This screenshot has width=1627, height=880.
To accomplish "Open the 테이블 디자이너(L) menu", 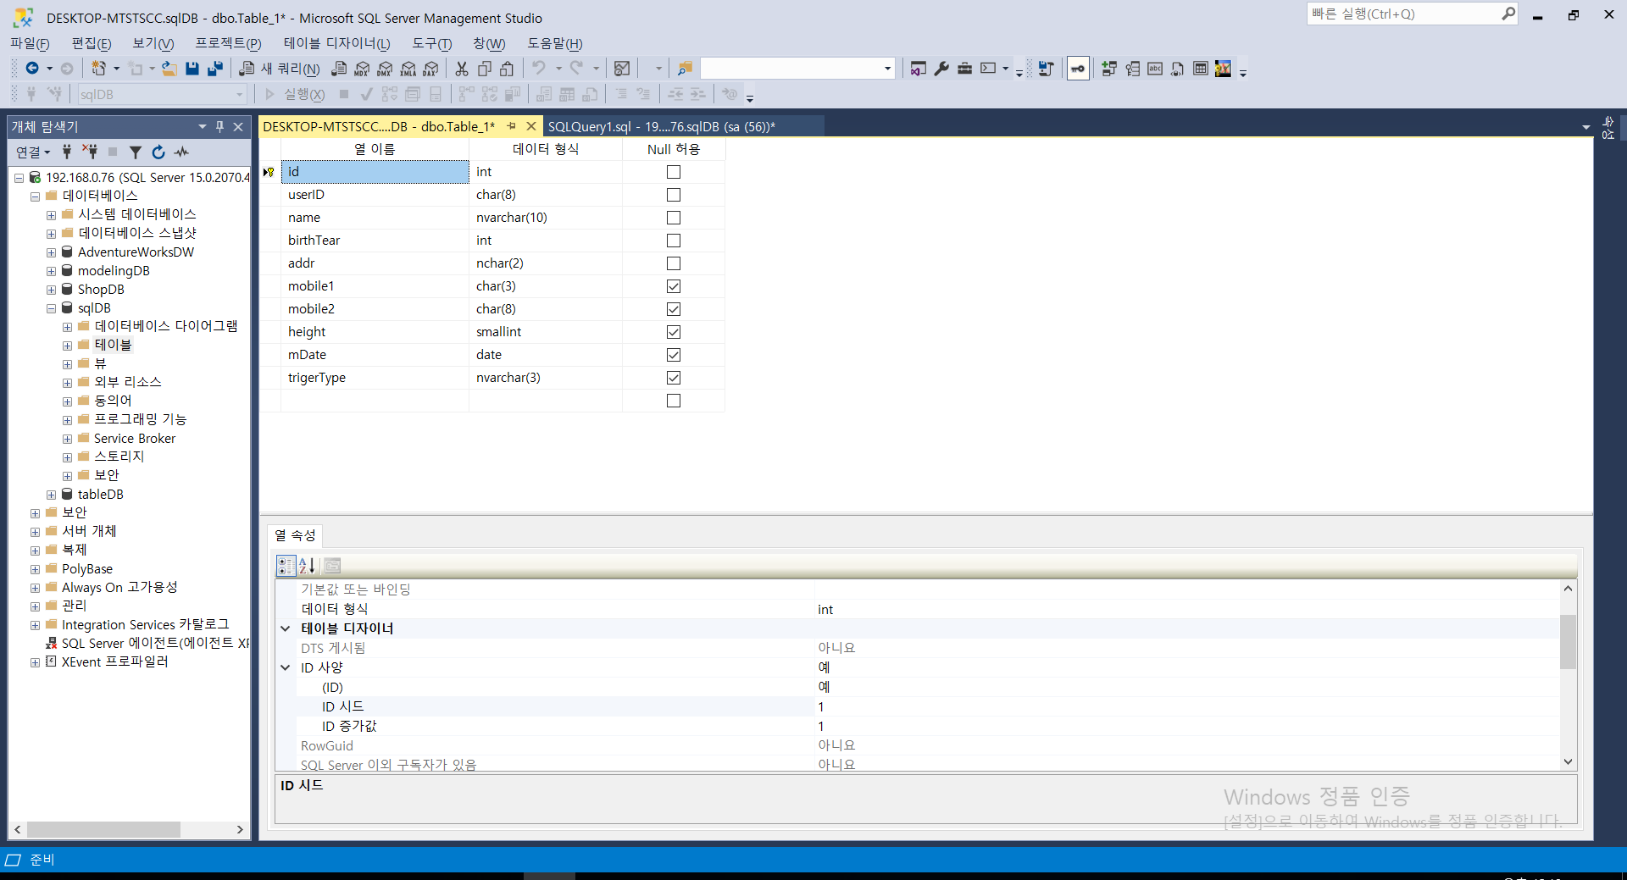I will [336, 43].
